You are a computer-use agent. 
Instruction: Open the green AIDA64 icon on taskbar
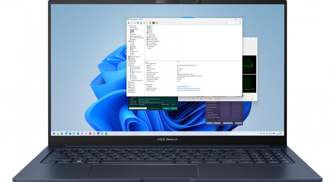tap(106, 134)
